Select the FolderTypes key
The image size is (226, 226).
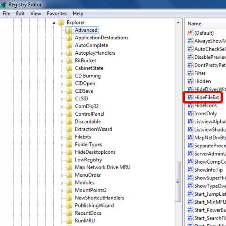pos(89,144)
